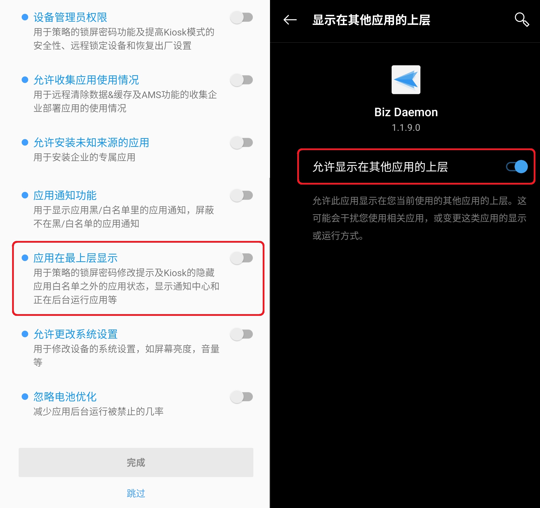Toggle 允许更改系统设置 switch
Viewport: 540px width, 508px height.
(x=242, y=334)
